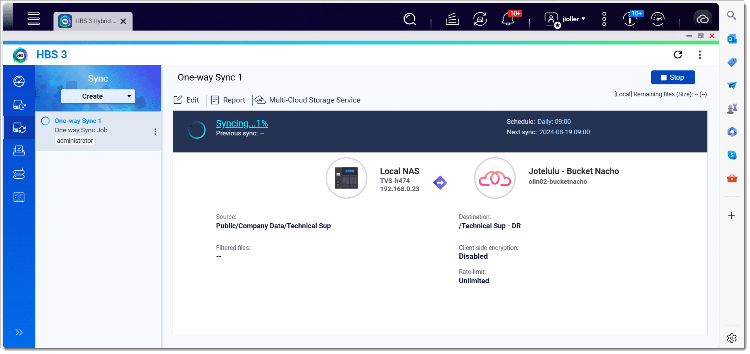
Task: Open Multi-Cloud Storage Service
Action: 308,100
